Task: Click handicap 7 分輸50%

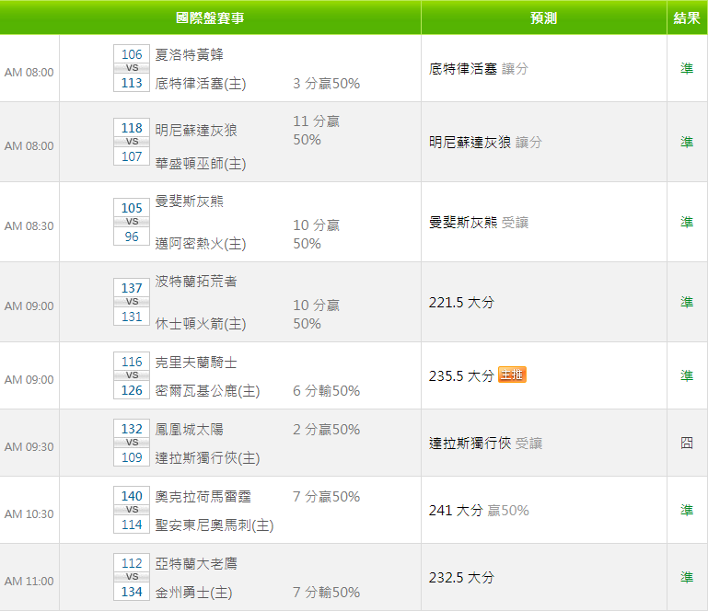Action: click(327, 593)
